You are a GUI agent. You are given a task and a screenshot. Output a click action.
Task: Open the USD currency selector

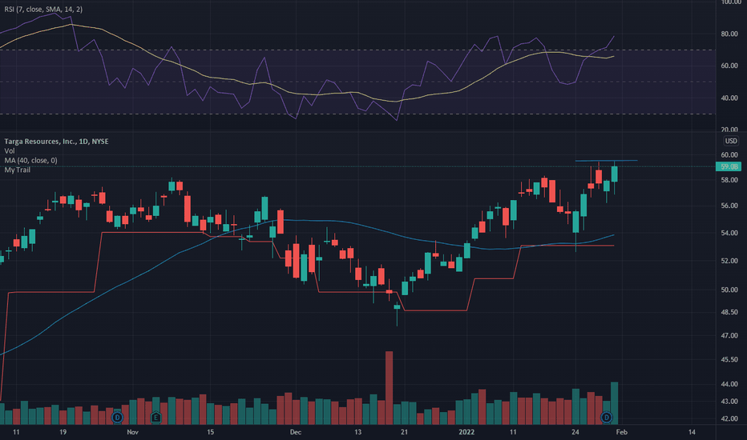(x=731, y=141)
